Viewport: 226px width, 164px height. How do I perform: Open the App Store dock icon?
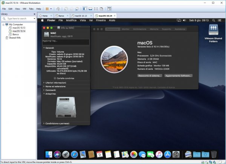tap(168, 154)
